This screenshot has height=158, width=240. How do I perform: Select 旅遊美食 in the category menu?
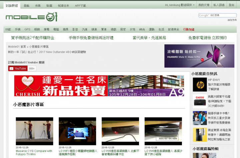[x=174, y=29]
